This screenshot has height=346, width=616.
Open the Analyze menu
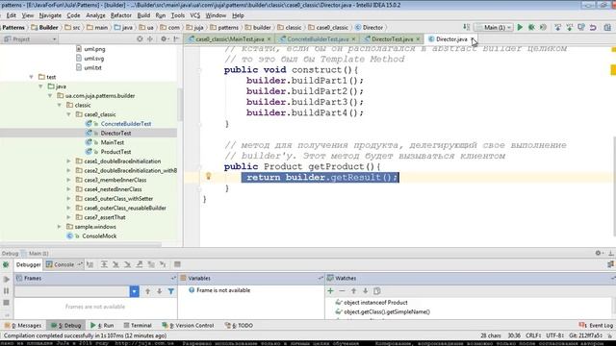tap(95, 15)
